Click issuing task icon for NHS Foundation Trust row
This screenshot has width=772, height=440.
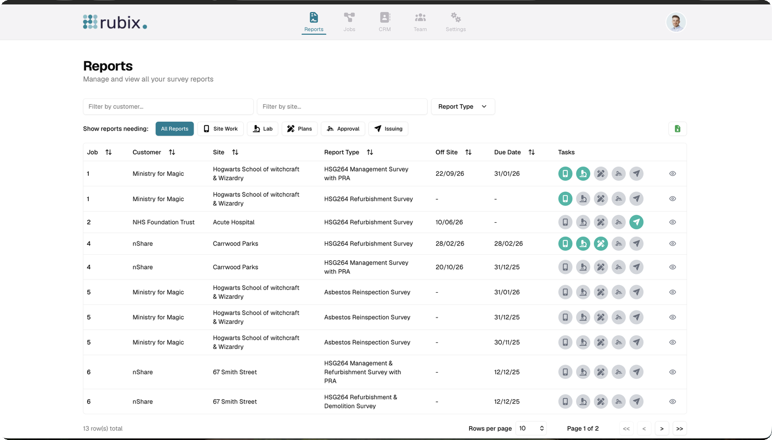[636, 222]
